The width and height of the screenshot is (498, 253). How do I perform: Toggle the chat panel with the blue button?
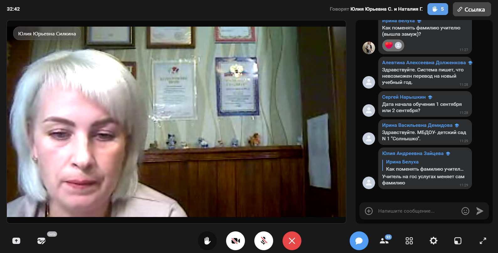click(x=359, y=241)
